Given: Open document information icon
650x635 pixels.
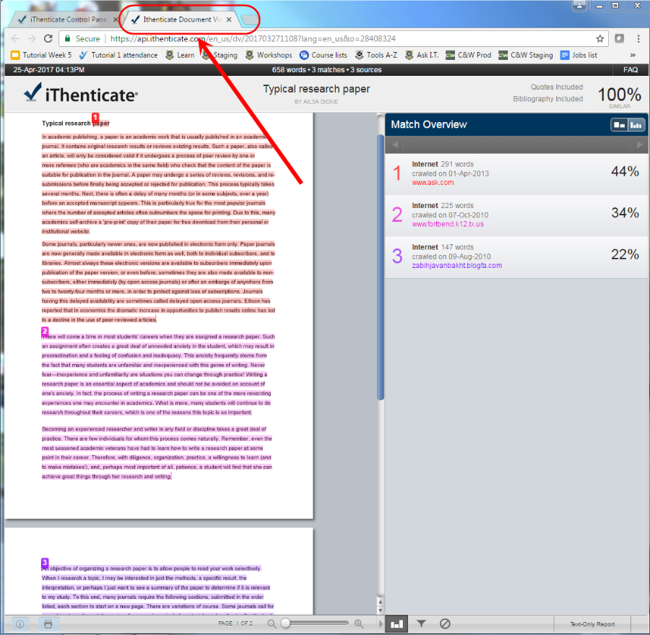Looking at the screenshot, I should click(20, 623).
